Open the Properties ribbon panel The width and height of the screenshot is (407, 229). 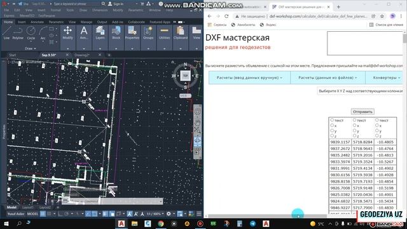pos(132,33)
